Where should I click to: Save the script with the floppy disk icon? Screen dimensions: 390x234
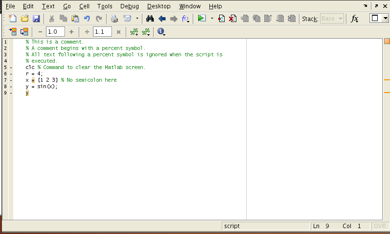coord(36,19)
